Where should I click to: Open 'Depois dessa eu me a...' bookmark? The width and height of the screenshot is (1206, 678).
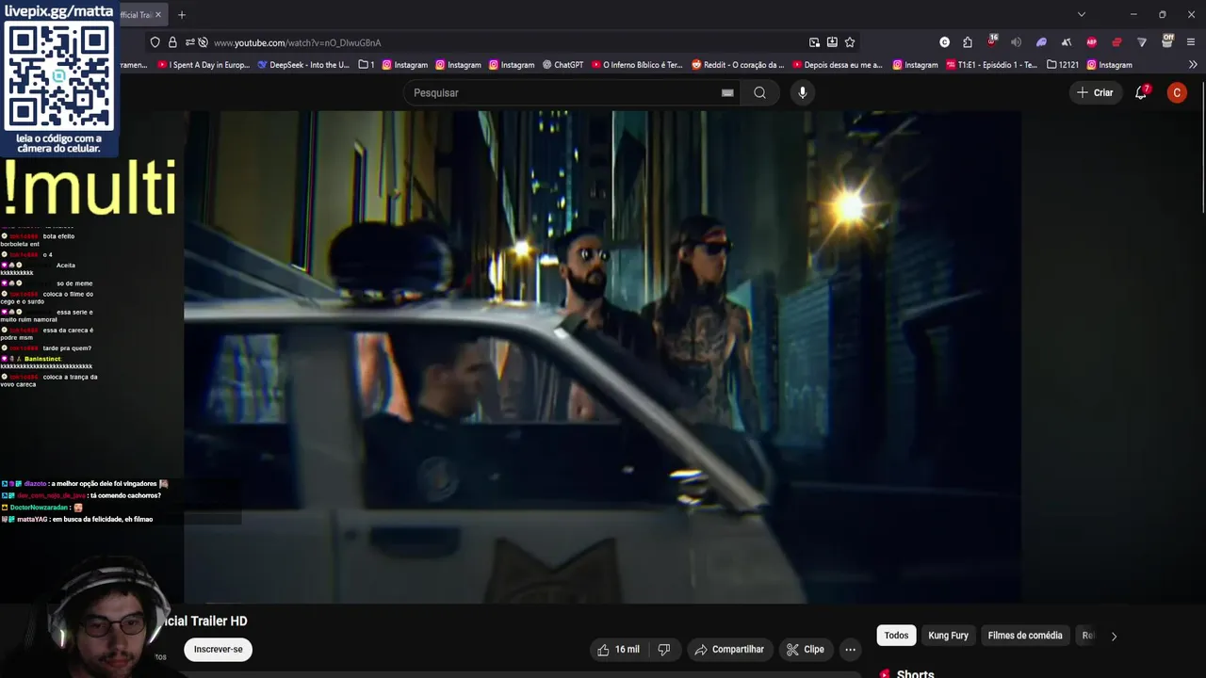tap(838, 65)
